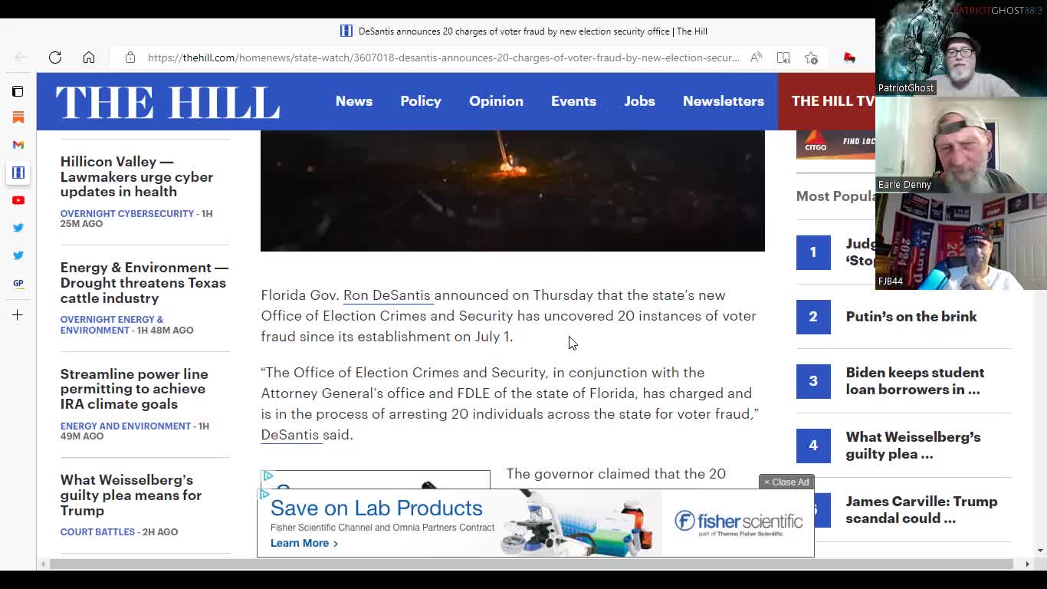Click the site lock padlock icon
Screen dimensions: 1047x589
tap(130, 58)
